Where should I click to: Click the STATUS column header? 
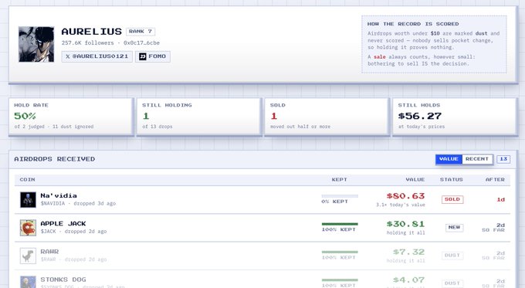click(452, 180)
